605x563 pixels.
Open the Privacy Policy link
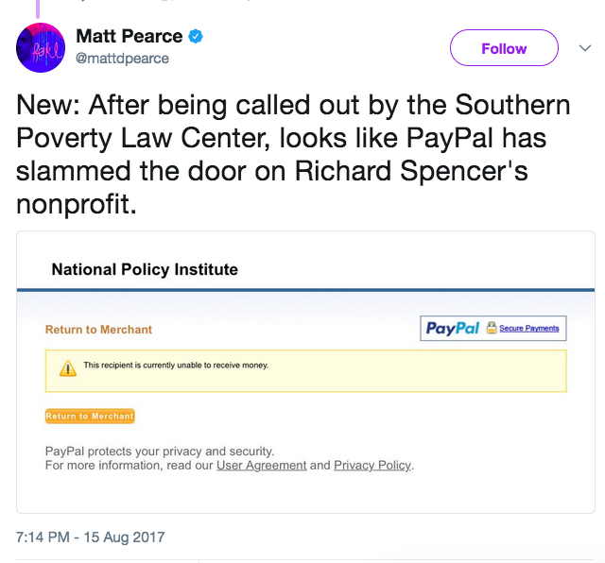(373, 465)
